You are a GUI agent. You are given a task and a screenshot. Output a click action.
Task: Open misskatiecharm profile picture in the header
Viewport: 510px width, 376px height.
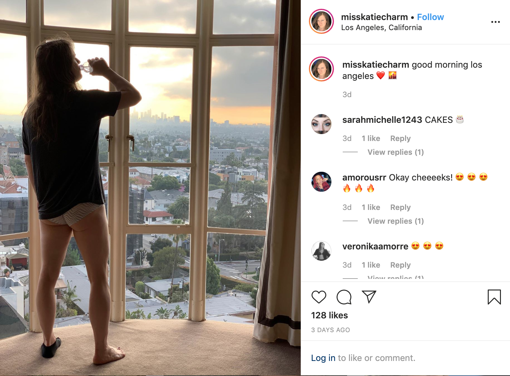[x=321, y=21]
